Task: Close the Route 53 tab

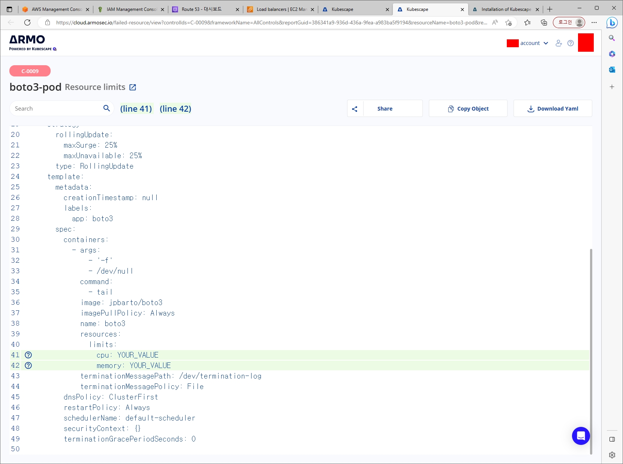Action: click(x=237, y=10)
